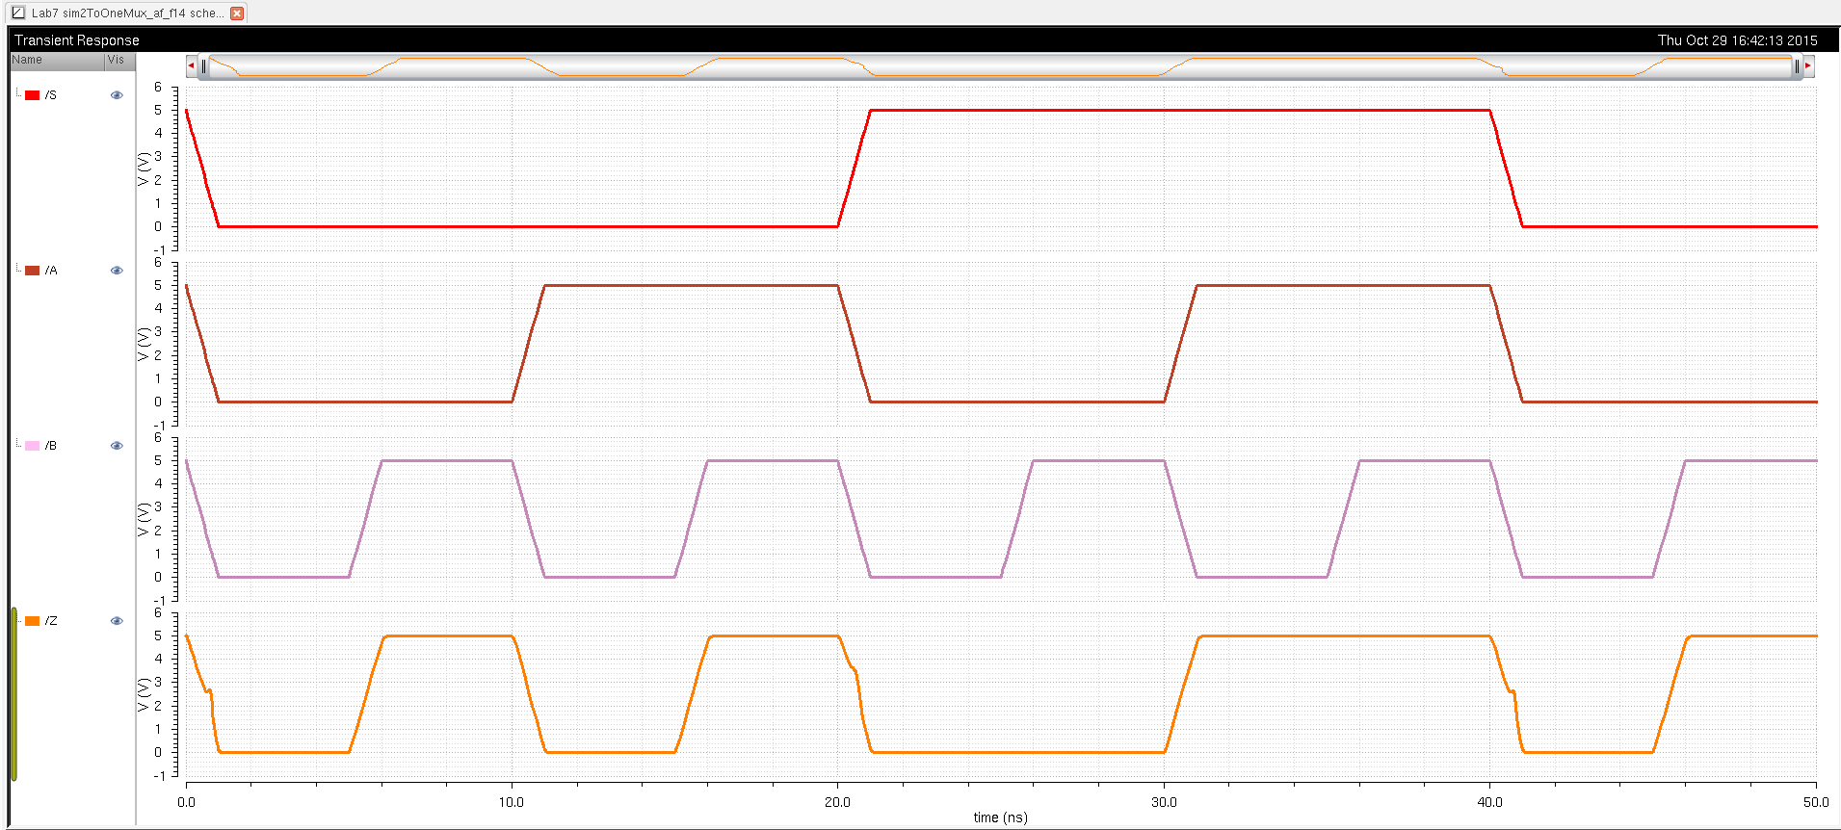This screenshot has height=830, width=1841.
Task: Close the Lab7 sim2ToOneMux tab
Action: (237, 13)
